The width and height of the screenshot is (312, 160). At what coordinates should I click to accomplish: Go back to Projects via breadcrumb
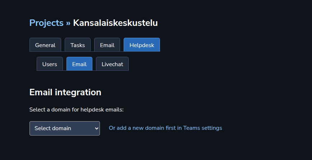click(46, 23)
